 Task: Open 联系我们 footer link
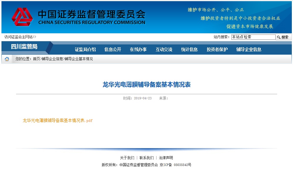147,158
